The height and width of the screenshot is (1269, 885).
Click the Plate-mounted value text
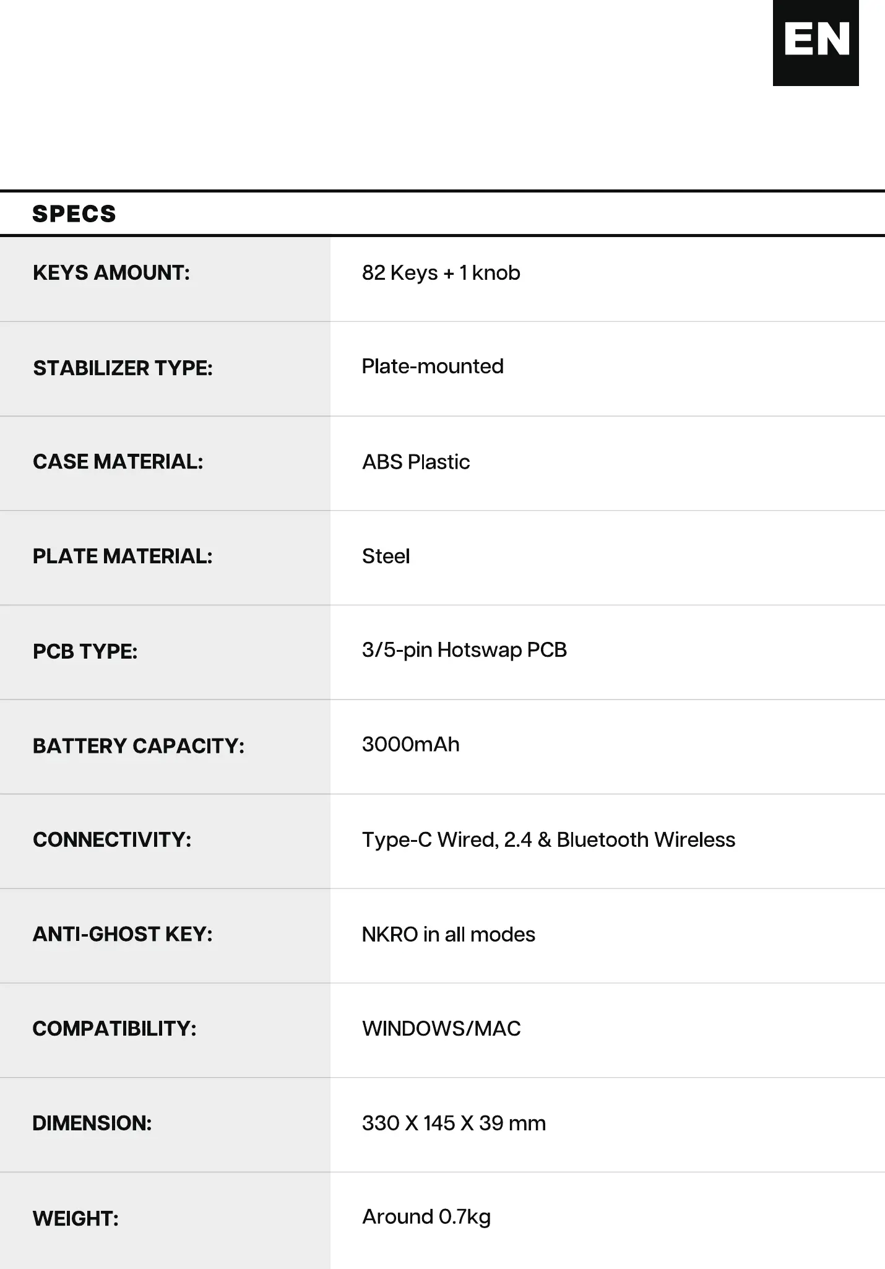(x=433, y=366)
